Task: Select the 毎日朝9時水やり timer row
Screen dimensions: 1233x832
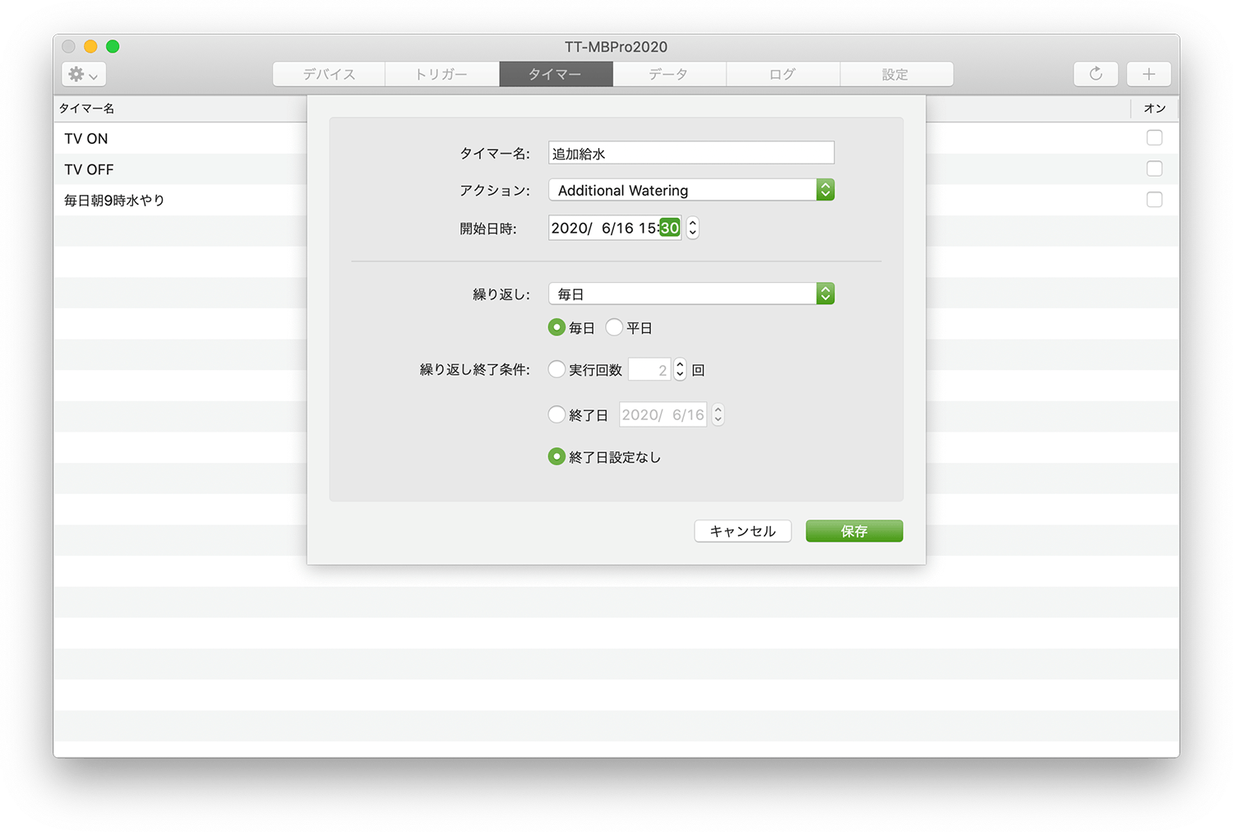Action: pyautogui.click(x=616, y=200)
